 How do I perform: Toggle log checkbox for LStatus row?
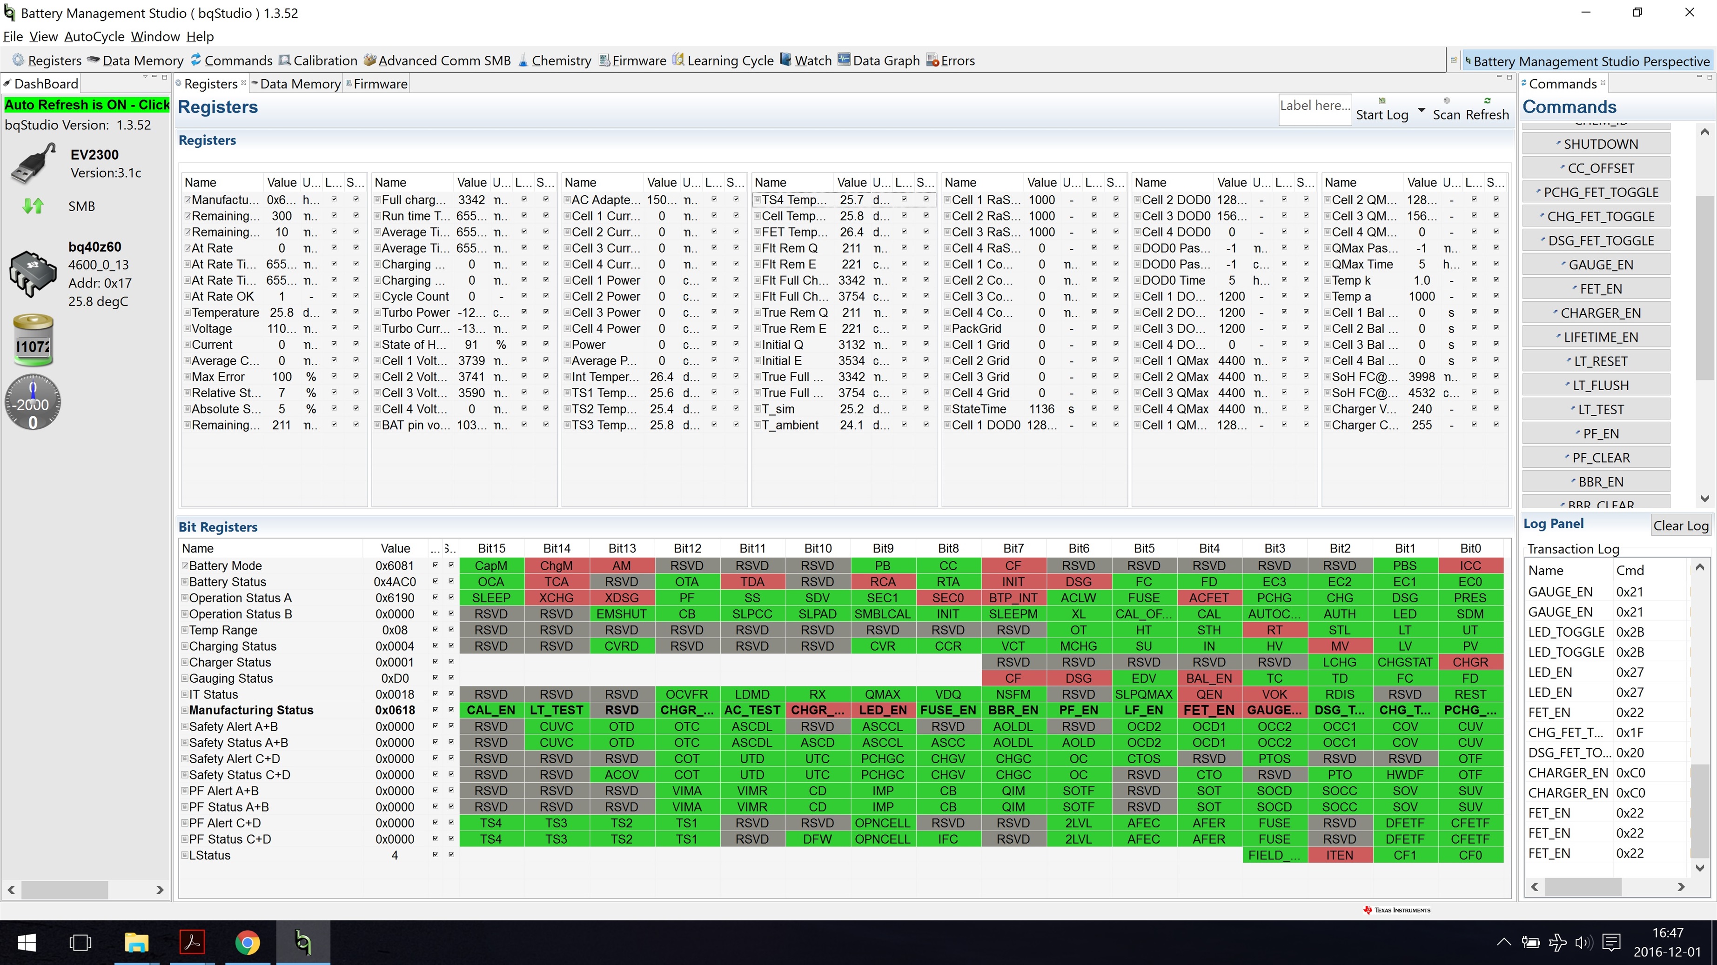click(435, 855)
